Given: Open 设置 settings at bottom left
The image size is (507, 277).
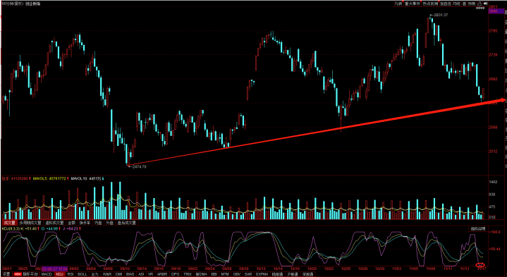Looking at the screenshot, I should pyautogui.click(x=6, y=274).
